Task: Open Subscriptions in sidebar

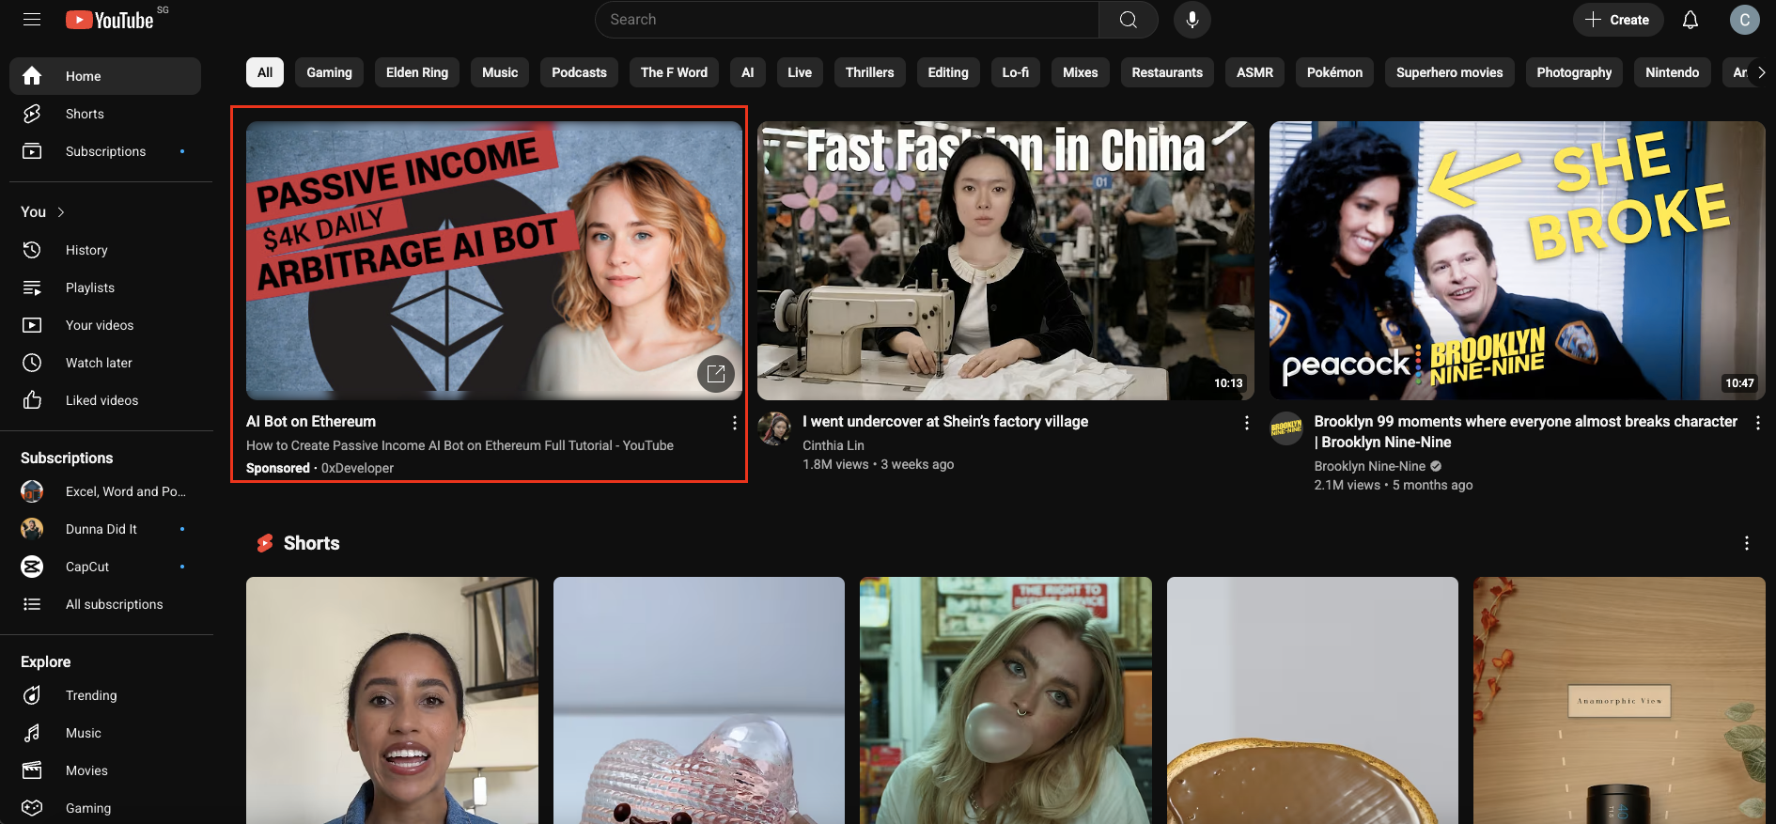Action: pyautogui.click(x=105, y=151)
